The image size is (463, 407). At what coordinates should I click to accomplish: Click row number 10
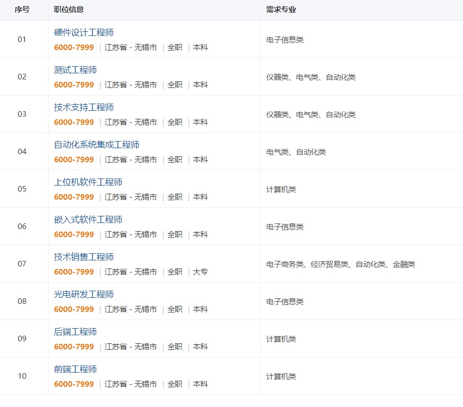click(x=22, y=376)
